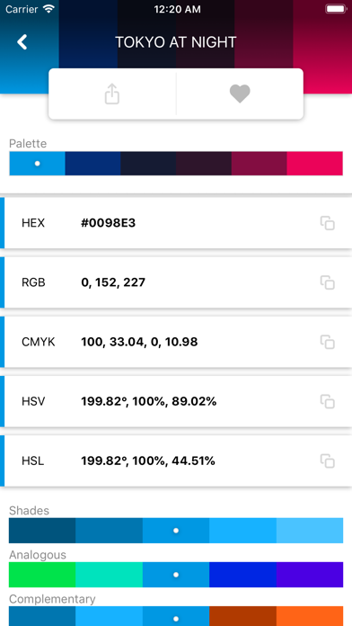Select the hot pink palette color
352x626 pixels.
(315, 164)
